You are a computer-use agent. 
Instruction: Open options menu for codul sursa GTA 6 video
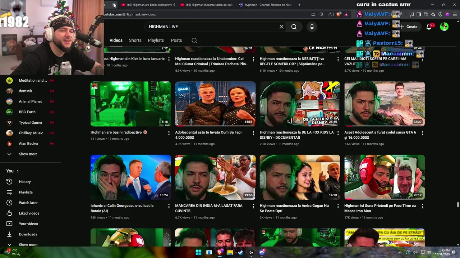click(423, 133)
